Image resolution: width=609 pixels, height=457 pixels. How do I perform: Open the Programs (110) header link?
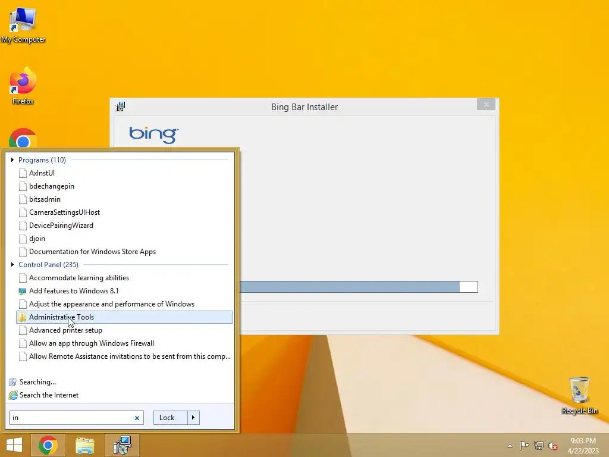(x=42, y=159)
